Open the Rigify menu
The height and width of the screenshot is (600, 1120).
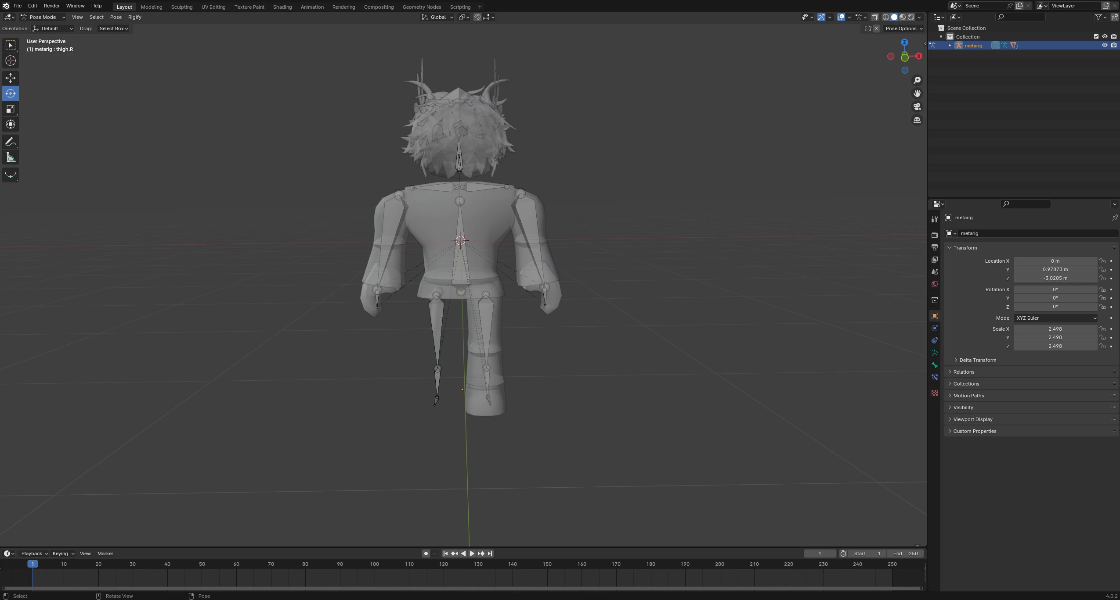click(134, 17)
